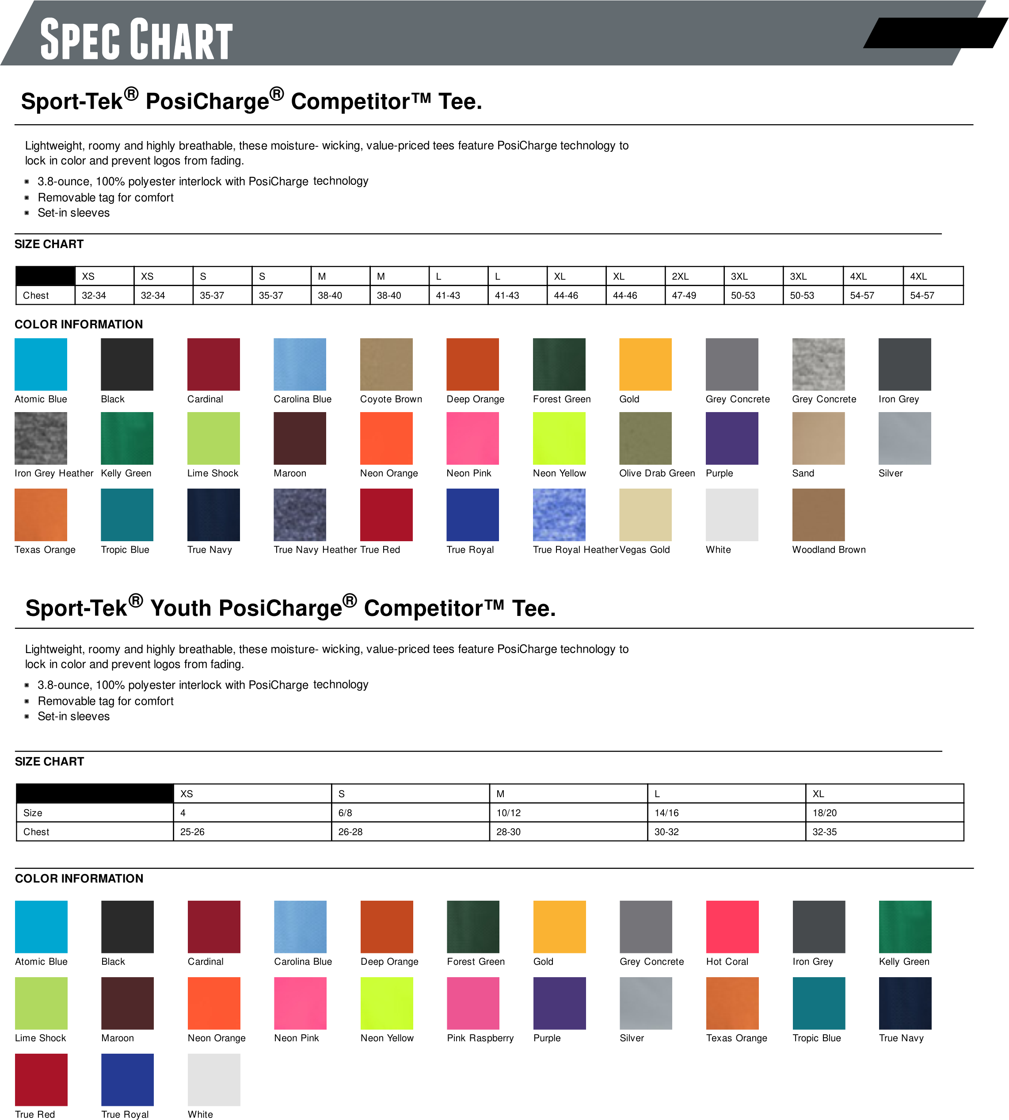This screenshot has height=1120, width=1009.
Task: Click the "Sport-Tek Youth PosiCharge Competitor Tee." heading
Action: 290,607
